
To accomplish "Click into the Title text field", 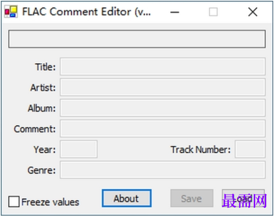I will 163,66.
